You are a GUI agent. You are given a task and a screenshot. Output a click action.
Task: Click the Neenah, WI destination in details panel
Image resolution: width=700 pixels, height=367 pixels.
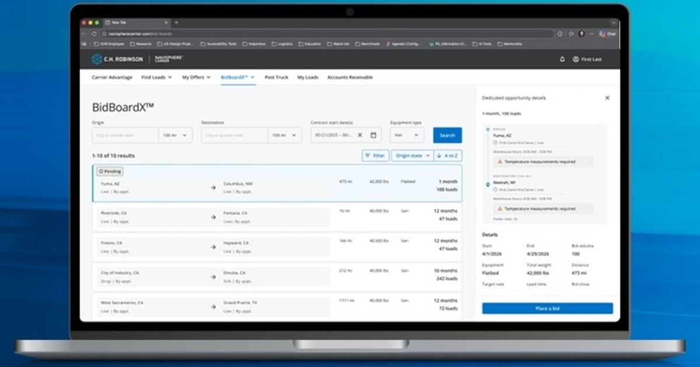point(503,181)
